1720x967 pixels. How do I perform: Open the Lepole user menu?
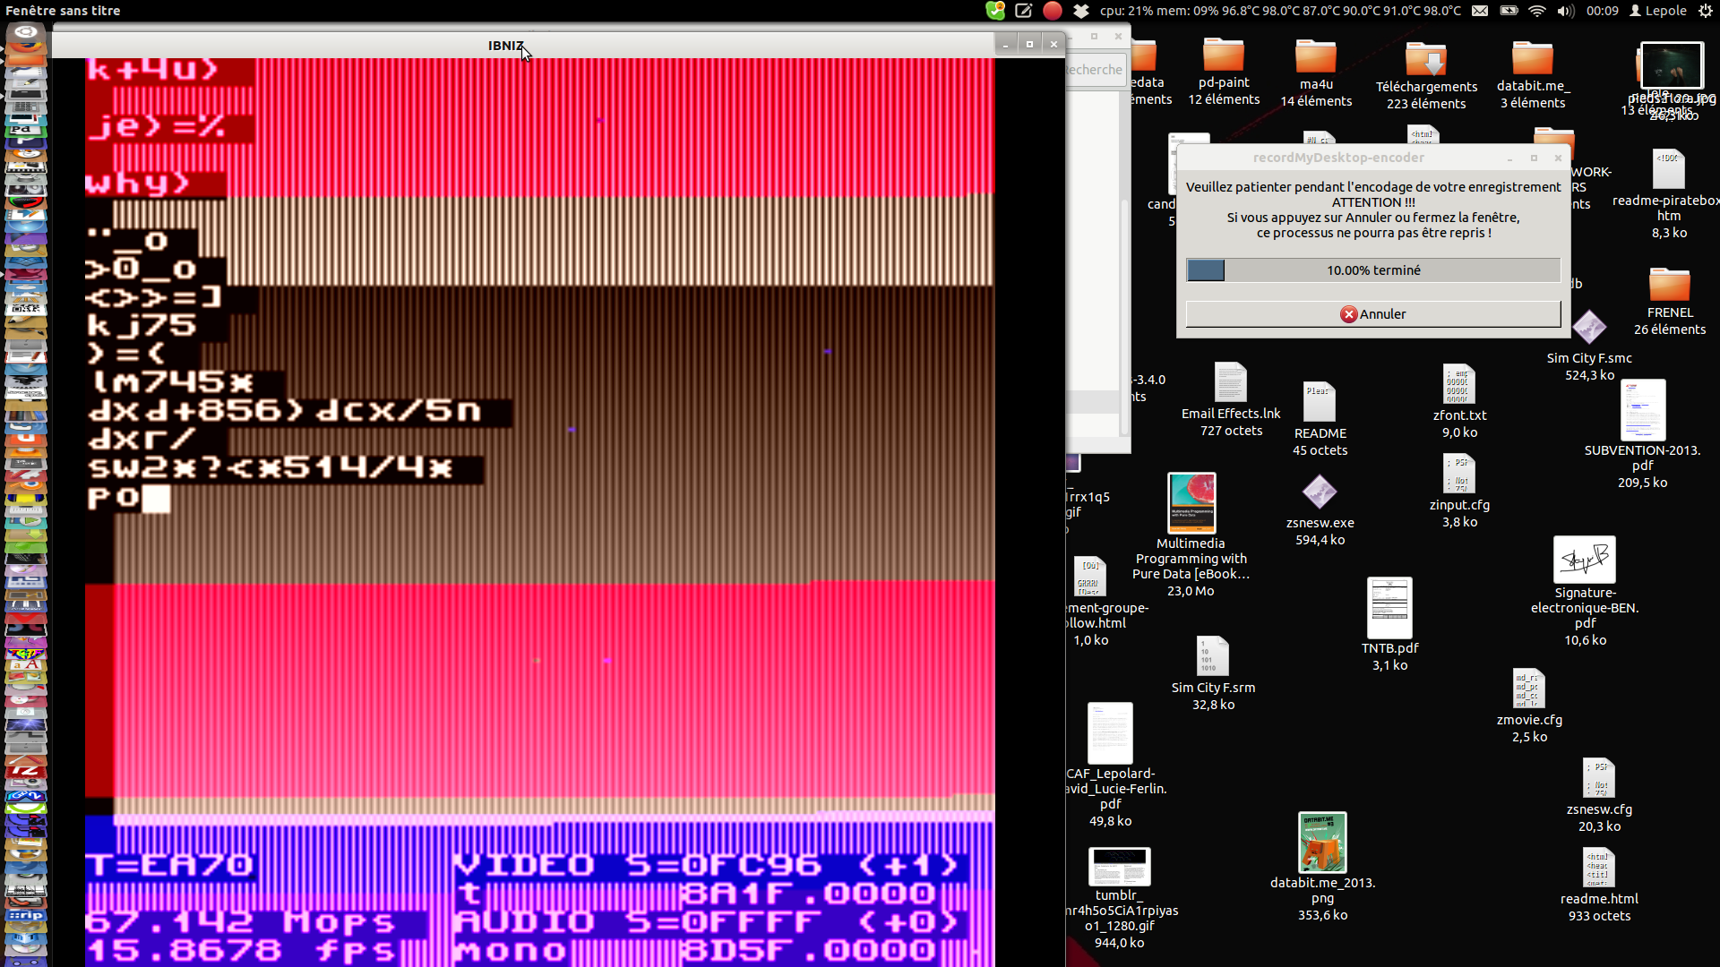(1658, 11)
